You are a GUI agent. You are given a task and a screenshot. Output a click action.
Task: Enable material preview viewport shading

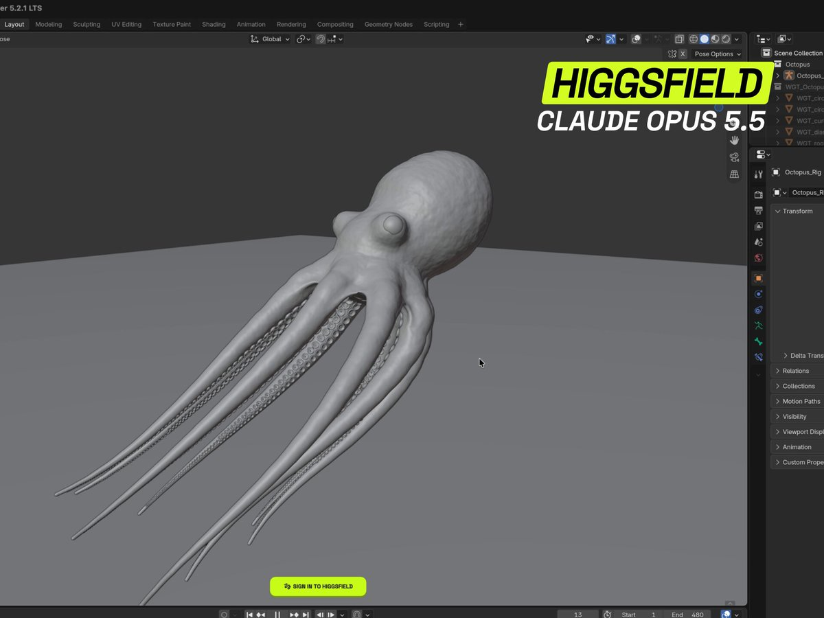715,39
